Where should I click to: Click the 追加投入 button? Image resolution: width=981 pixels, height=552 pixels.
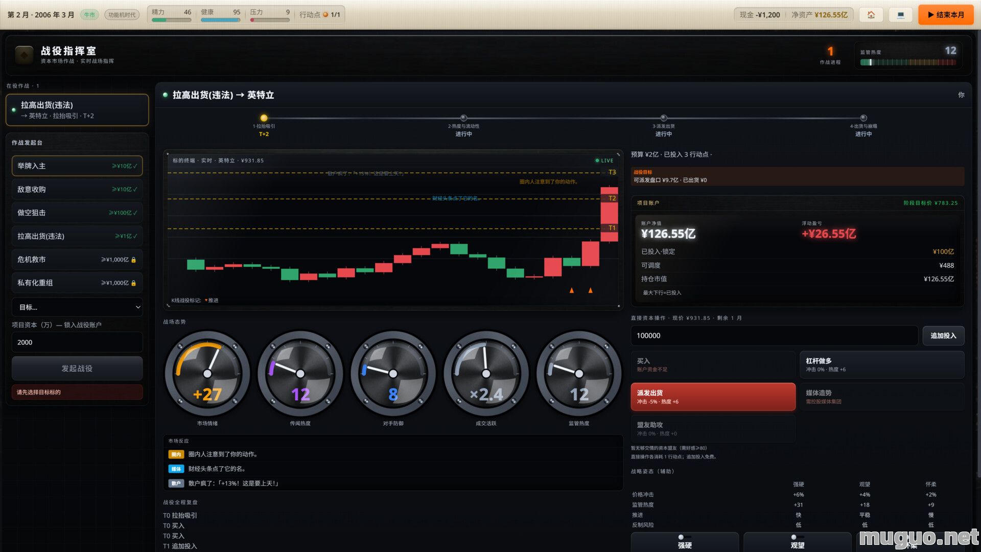(x=943, y=336)
